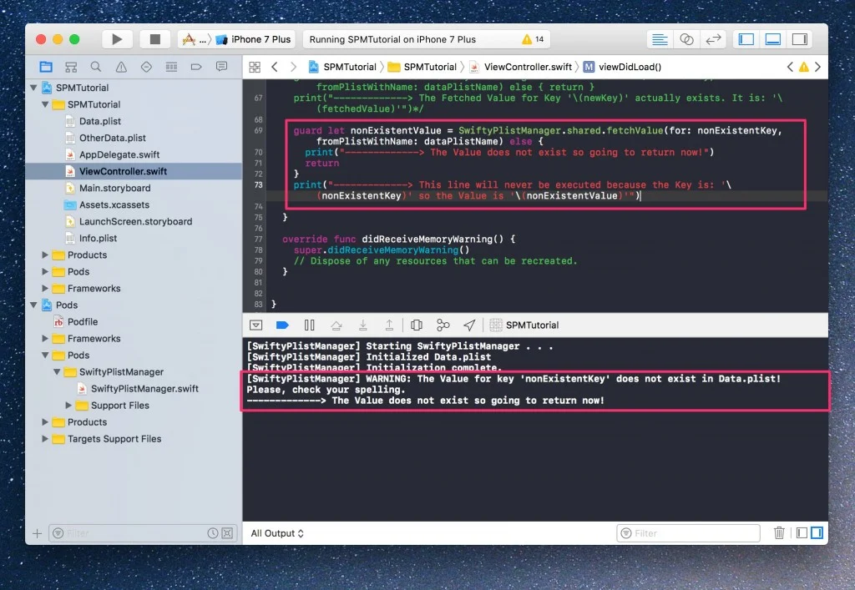The image size is (855, 590).
Task: Open the related items grid menu
Action: click(255, 67)
